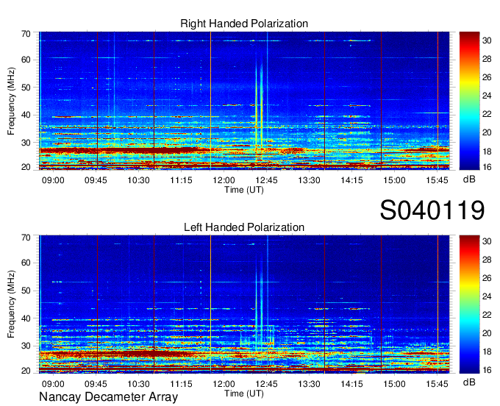This screenshot has height=406, width=500.
Task: Click the 14:15 tick label on lower plot
Action: tap(351, 384)
